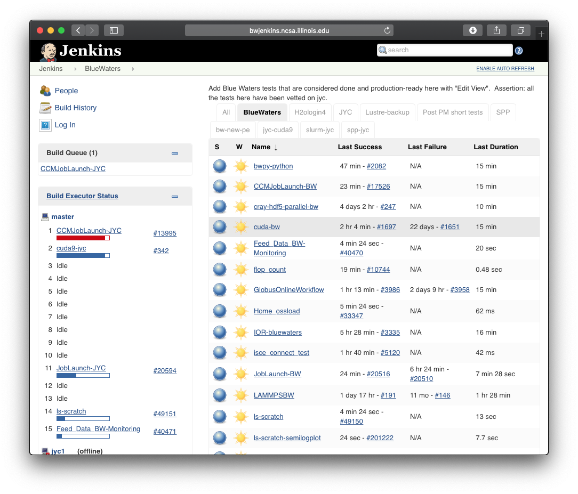Open executor build #49151 link
Image resolution: width=578 pixels, height=494 pixels.
(165, 414)
